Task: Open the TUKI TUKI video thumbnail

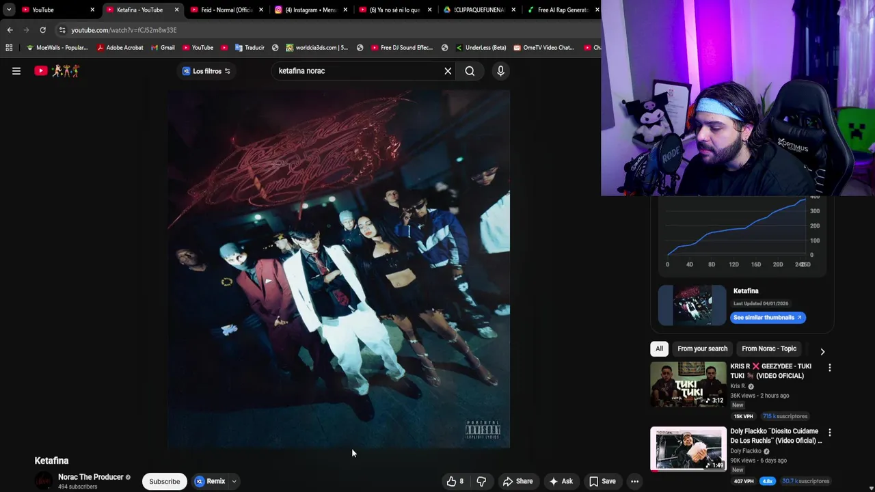Action: click(x=688, y=384)
